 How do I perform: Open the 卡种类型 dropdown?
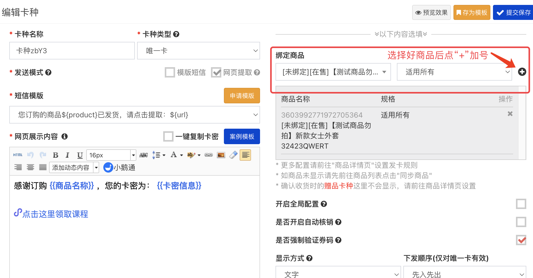point(198,51)
